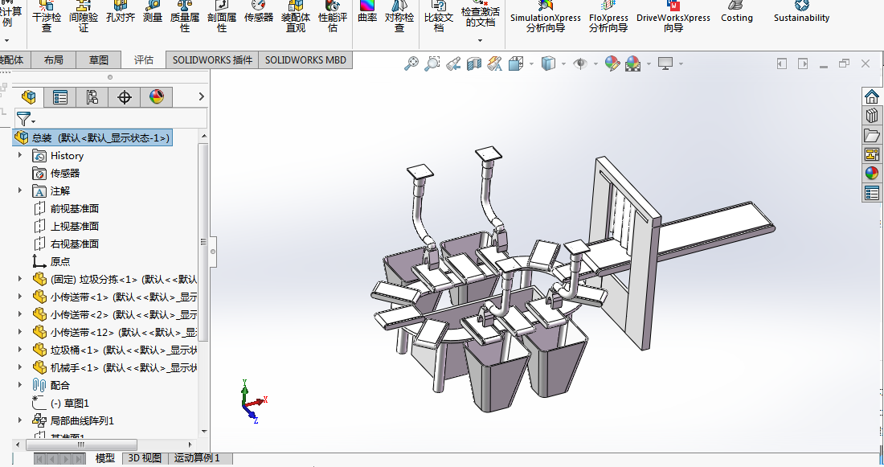The width and height of the screenshot is (884, 467).
Task: Select the 测量 measure tool
Action: [153, 12]
